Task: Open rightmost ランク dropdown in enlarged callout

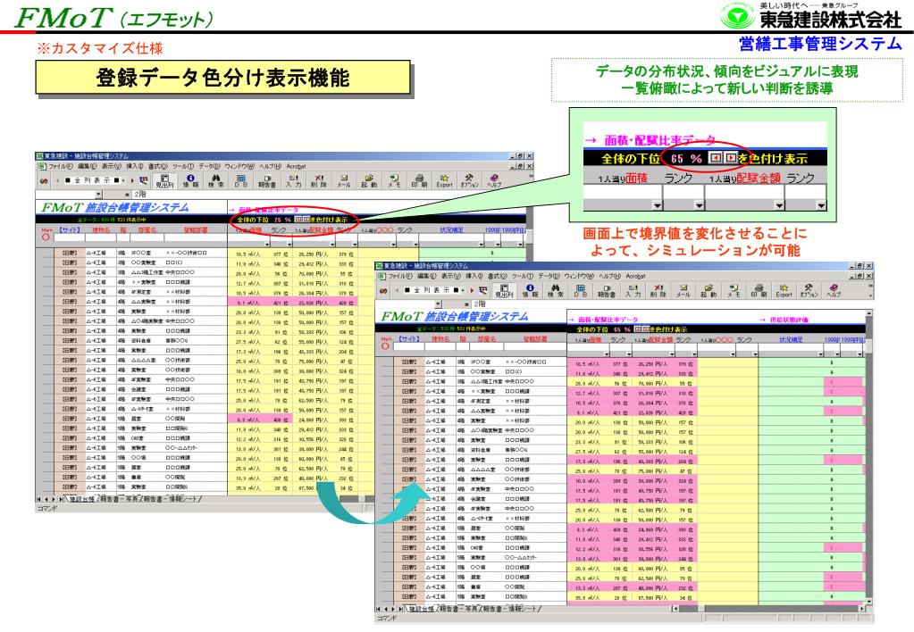Action: [x=821, y=205]
